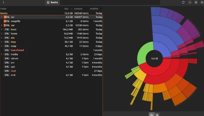Sort by the Folder column header

tap(4, 9)
